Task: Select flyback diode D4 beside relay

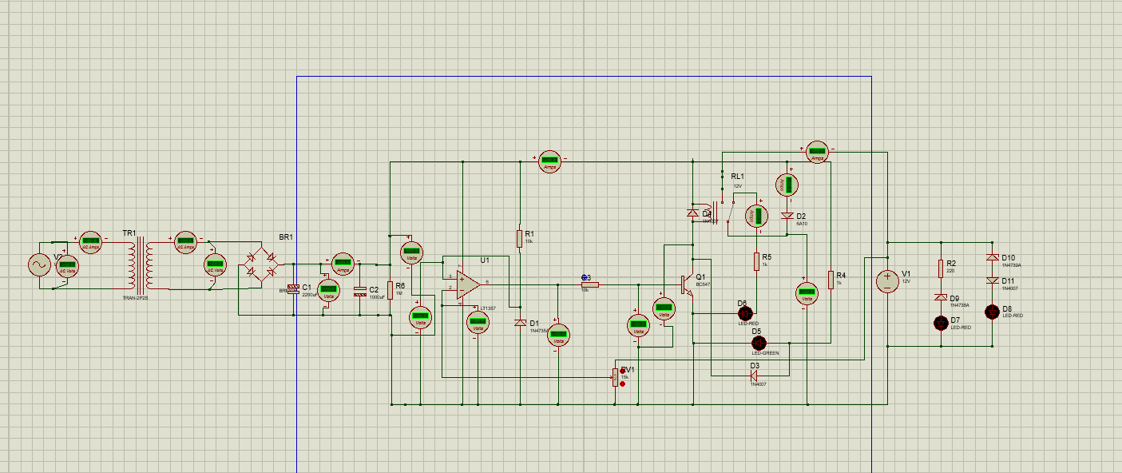Action: 692,213
